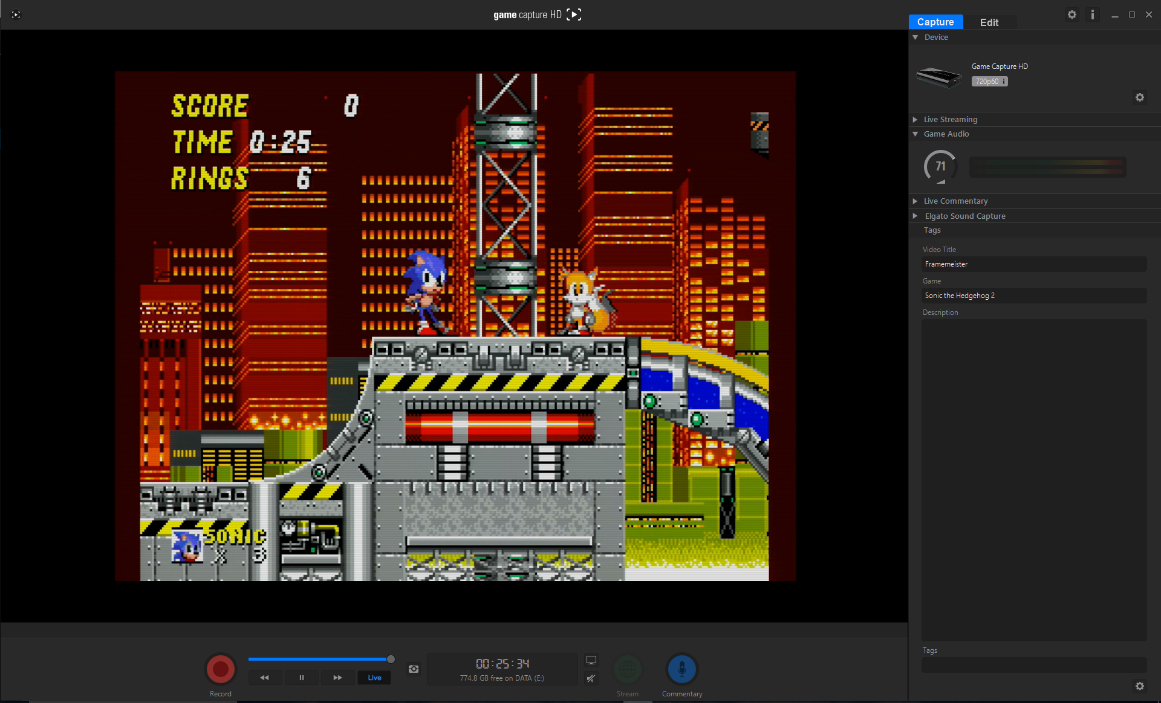Image resolution: width=1161 pixels, height=703 pixels.
Task: Click the game video preview area
Action: 455,326
